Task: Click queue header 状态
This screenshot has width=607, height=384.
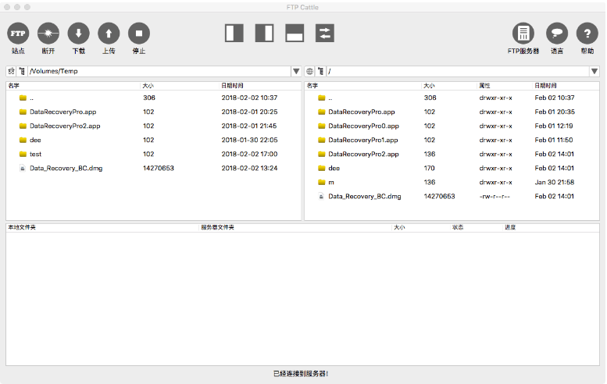Action: (458, 227)
